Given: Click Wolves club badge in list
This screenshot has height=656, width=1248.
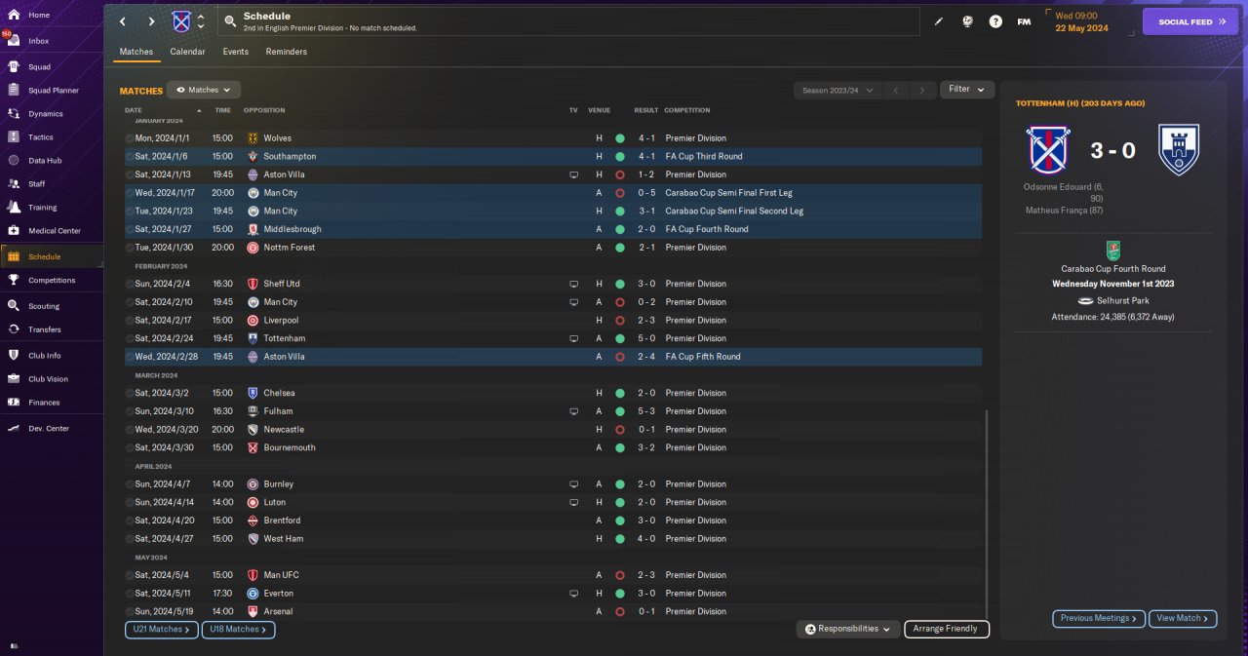Looking at the screenshot, I should click(x=253, y=138).
